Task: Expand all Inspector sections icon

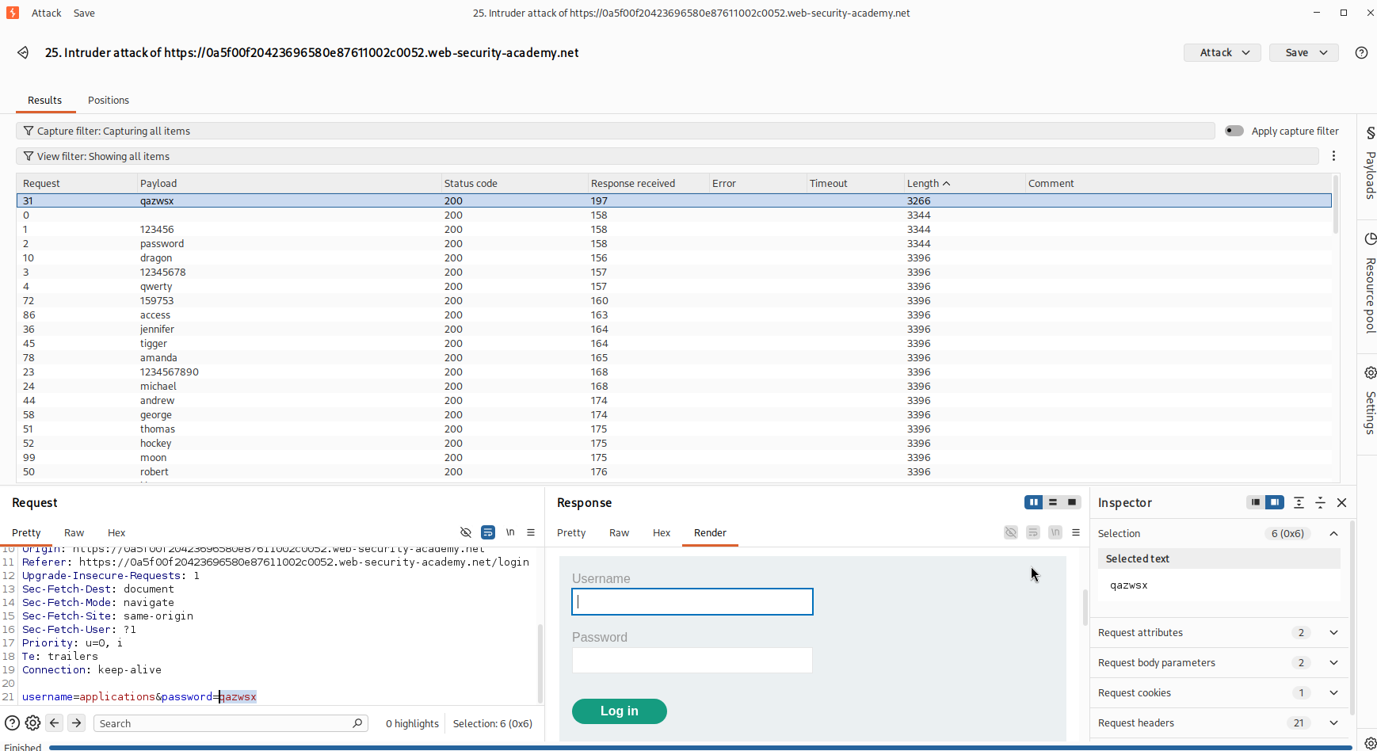Action: [1299, 502]
